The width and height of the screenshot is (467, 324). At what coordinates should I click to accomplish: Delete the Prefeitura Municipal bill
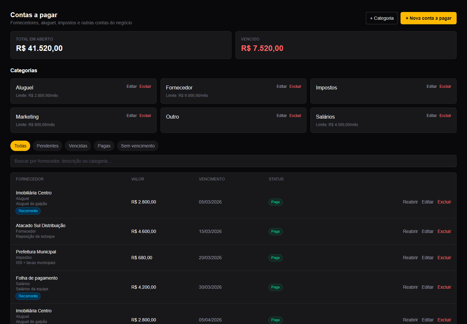444,258
